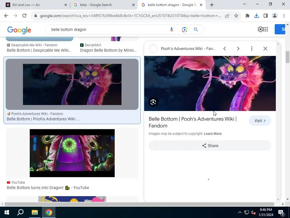Close the image preview panel

[265, 49]
